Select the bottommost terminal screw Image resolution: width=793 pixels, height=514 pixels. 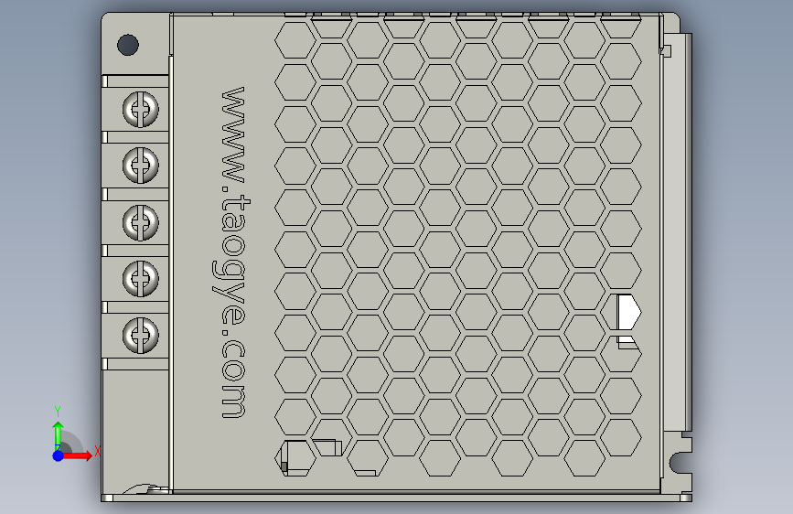click(x=141, y=335)
